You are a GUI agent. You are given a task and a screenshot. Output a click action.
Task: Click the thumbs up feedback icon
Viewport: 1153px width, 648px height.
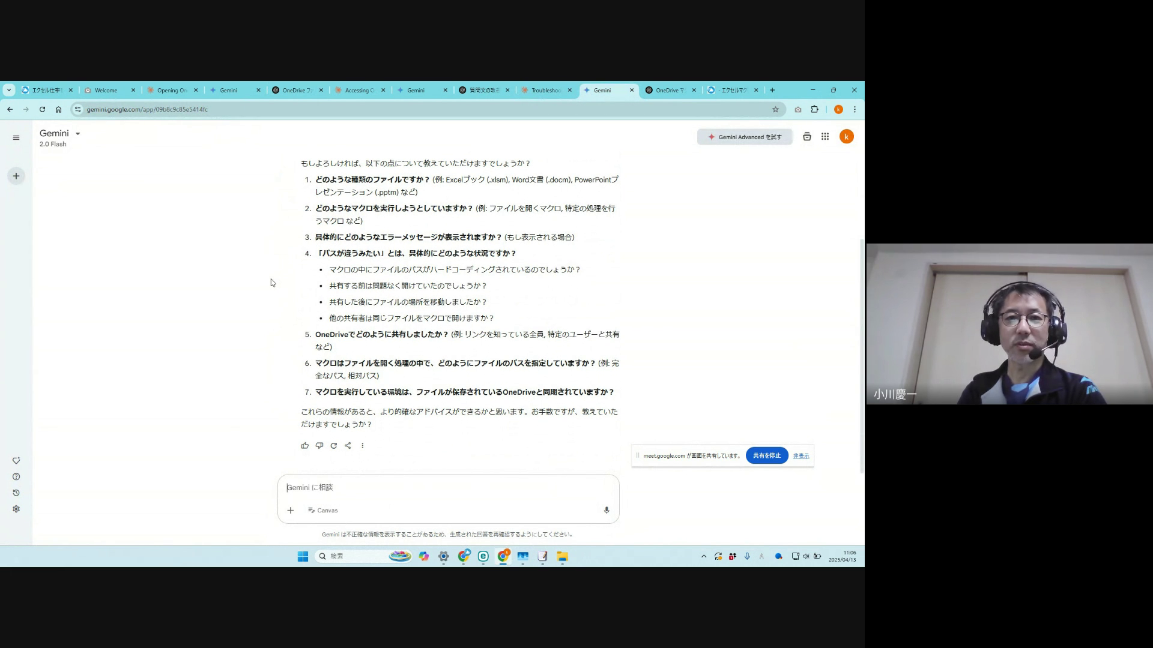(305, 446)
